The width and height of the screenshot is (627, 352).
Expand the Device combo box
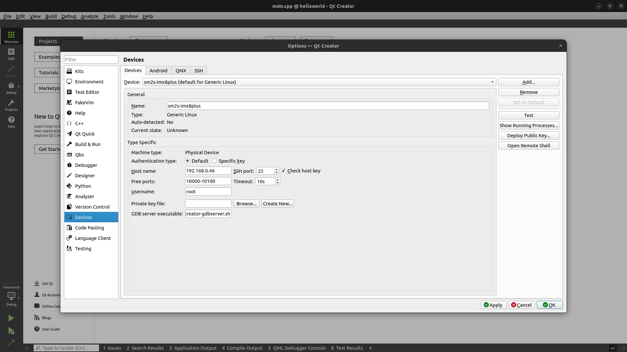pos(492,82)
